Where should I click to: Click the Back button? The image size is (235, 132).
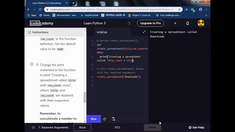pyautogui.click(x=82, y=127)
